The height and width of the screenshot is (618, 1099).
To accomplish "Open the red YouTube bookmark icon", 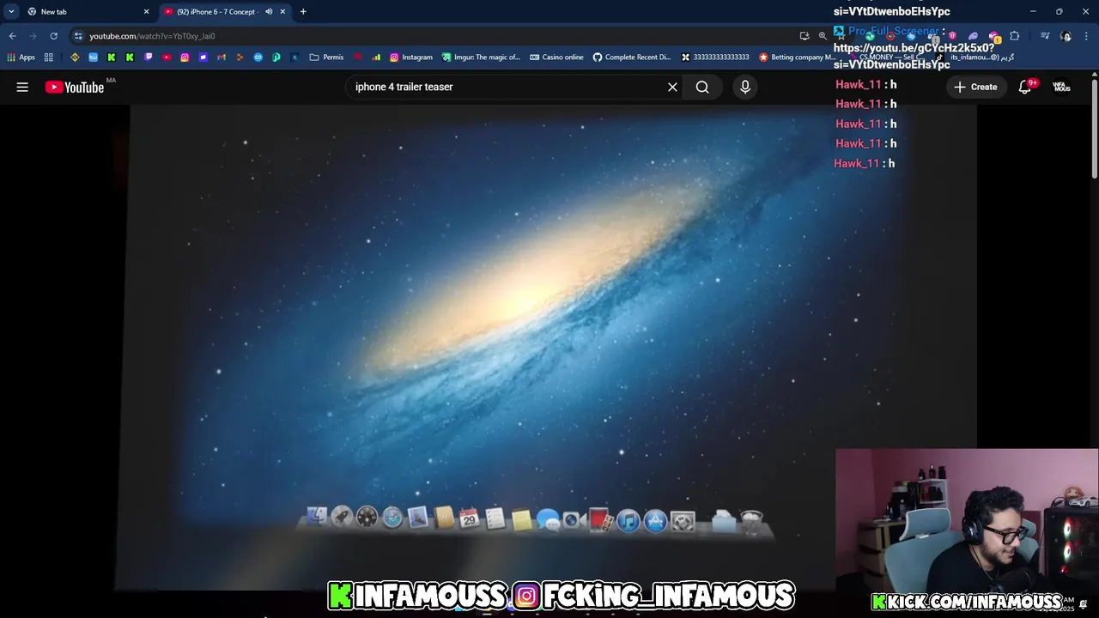I will point(167,58).
